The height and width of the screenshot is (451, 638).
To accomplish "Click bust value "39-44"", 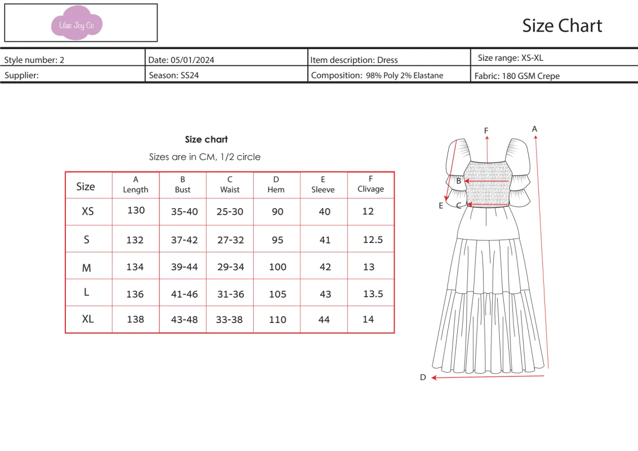I will [x=184, y=267].
